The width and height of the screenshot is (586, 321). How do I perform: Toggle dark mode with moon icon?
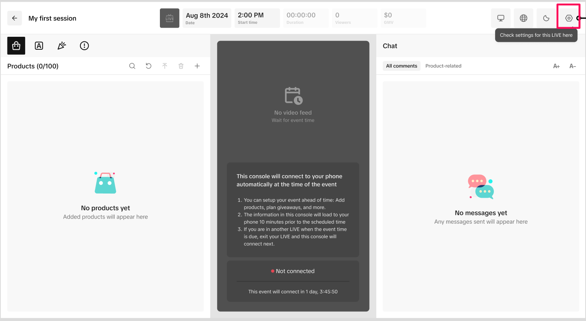(x=546, y=18)
